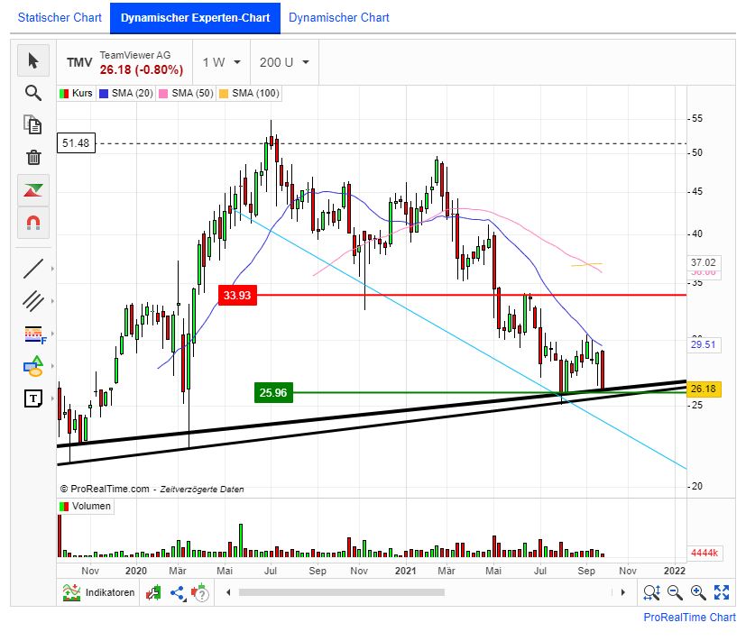The width and height of the screenshot is (755, 641).
Task: Open the Indikatoren menu
Action: tap(98, 592)
